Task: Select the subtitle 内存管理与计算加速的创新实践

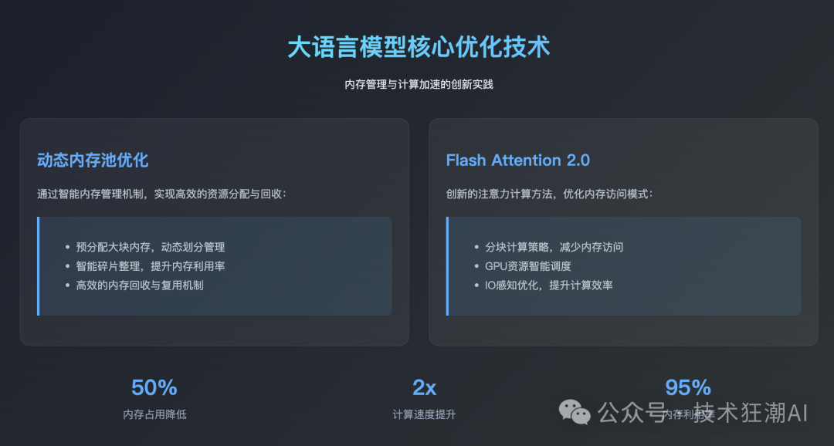Action: (x=419, y=84)
